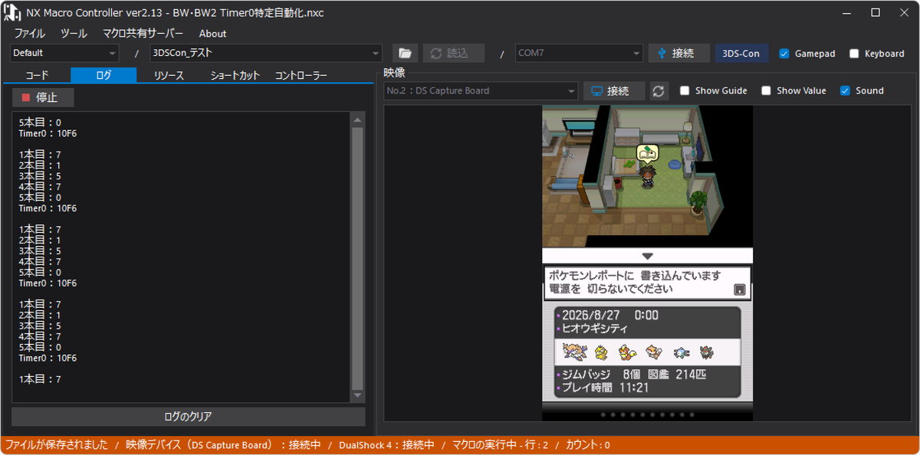
Task: Open macro folder icon button
Action: (406, 53)
